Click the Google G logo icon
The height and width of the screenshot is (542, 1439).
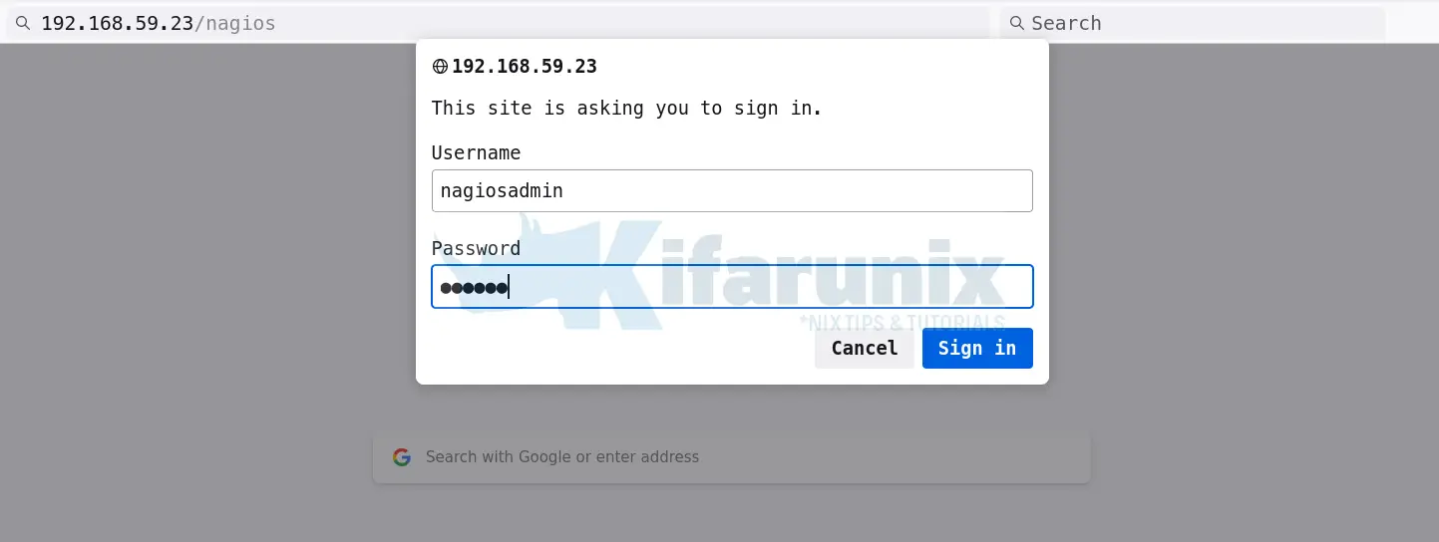pyautogui.click(x=402, y=457)
